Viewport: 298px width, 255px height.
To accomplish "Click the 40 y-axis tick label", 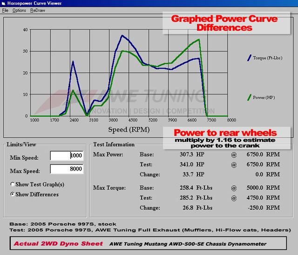I will click(25, 30).
